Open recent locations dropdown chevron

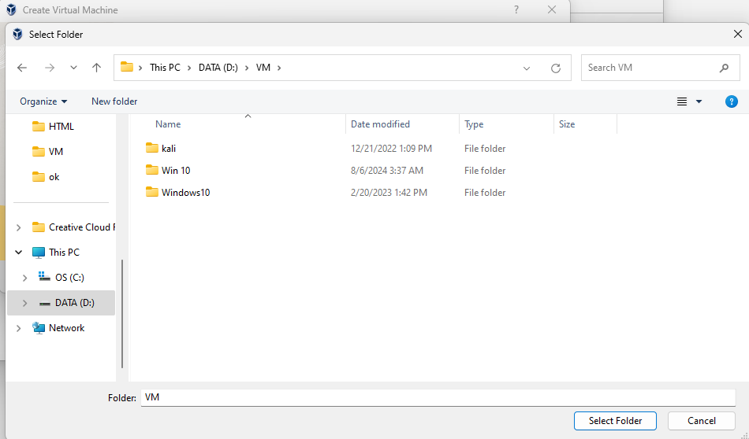[73, 68]
